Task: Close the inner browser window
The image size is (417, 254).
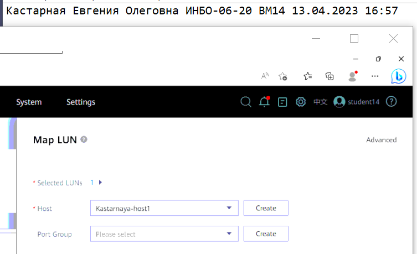Action: (x=401, y=59)
